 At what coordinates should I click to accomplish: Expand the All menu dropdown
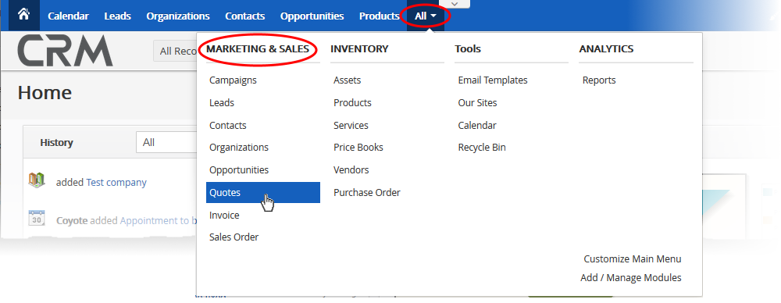(x=426, y=16)
